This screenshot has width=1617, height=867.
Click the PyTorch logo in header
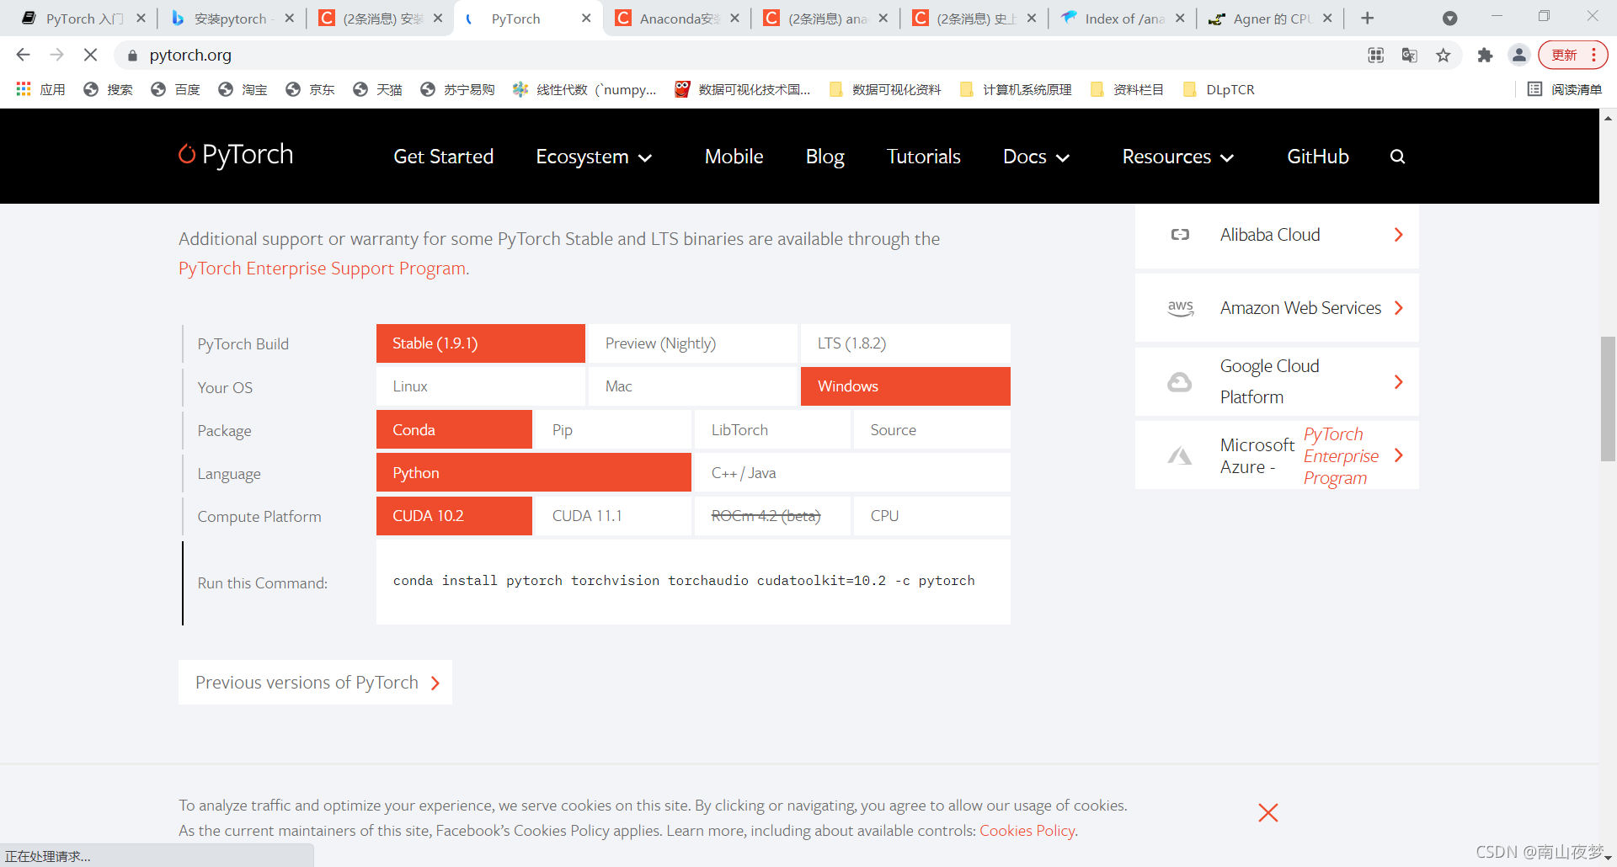coord(236,155)
